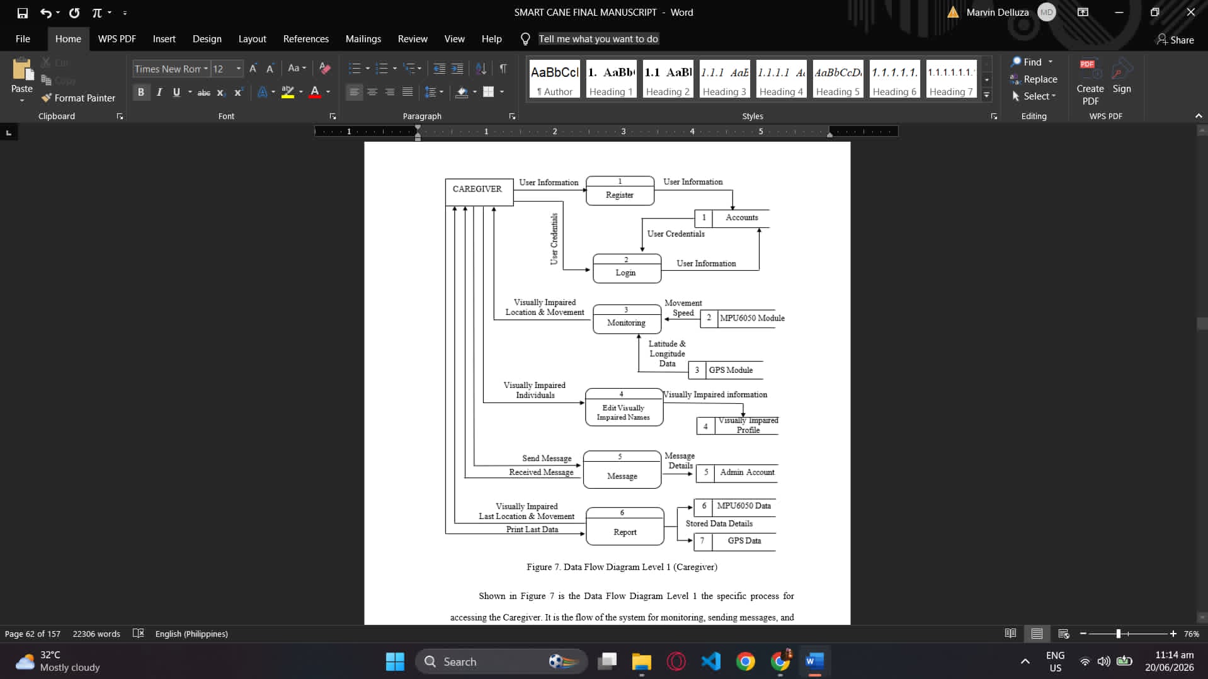The image size is (1208, 679).
Task: Apply the Heading 3 style
Action: pos(724,79)
